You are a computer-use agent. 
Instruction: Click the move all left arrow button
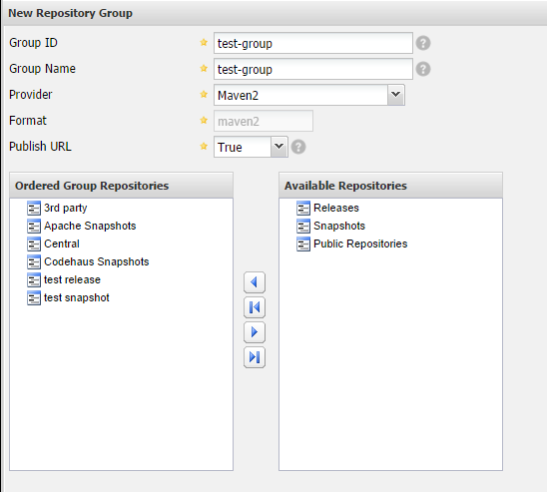[255, 307]
